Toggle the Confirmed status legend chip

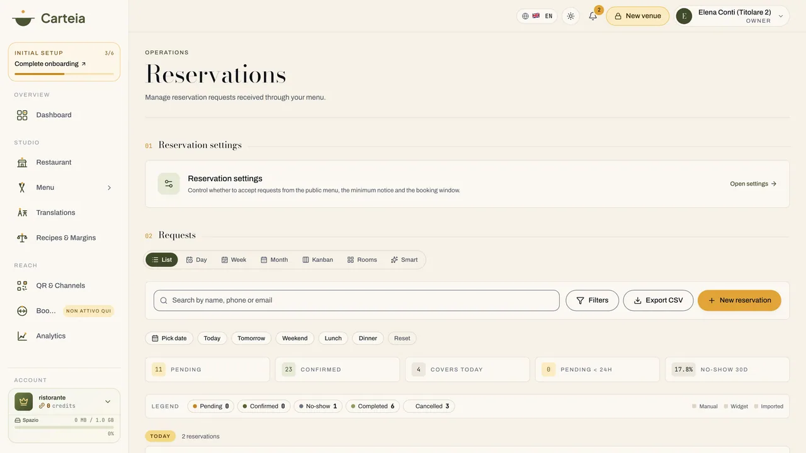(x=264, y=406)
